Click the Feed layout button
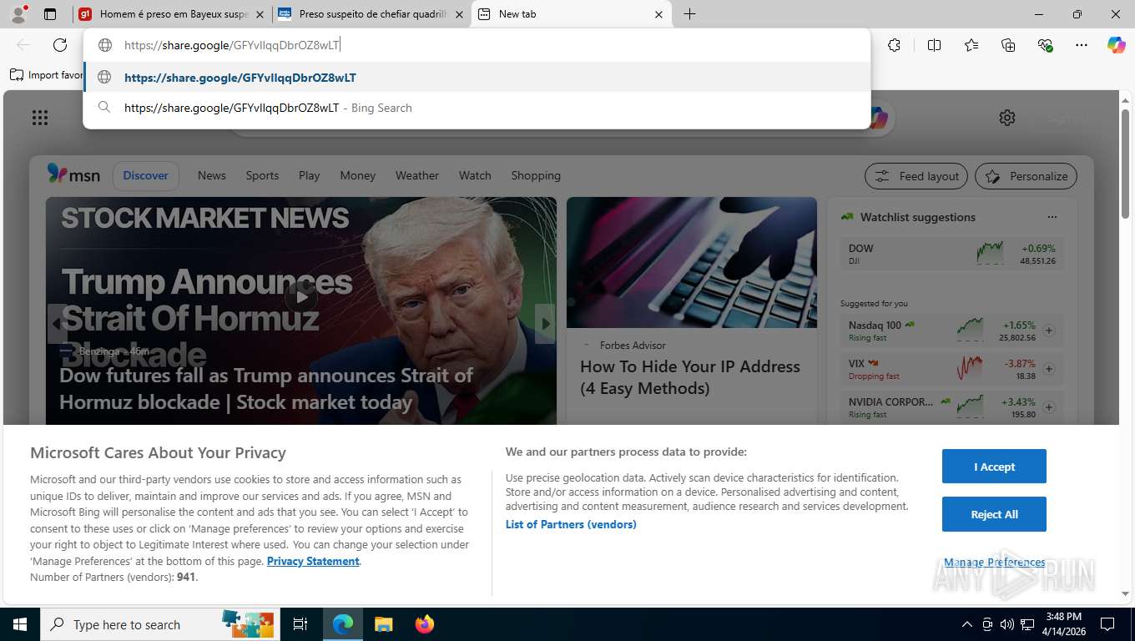The height and width of the screenshot is (641, 1135). tap(916, 176)
